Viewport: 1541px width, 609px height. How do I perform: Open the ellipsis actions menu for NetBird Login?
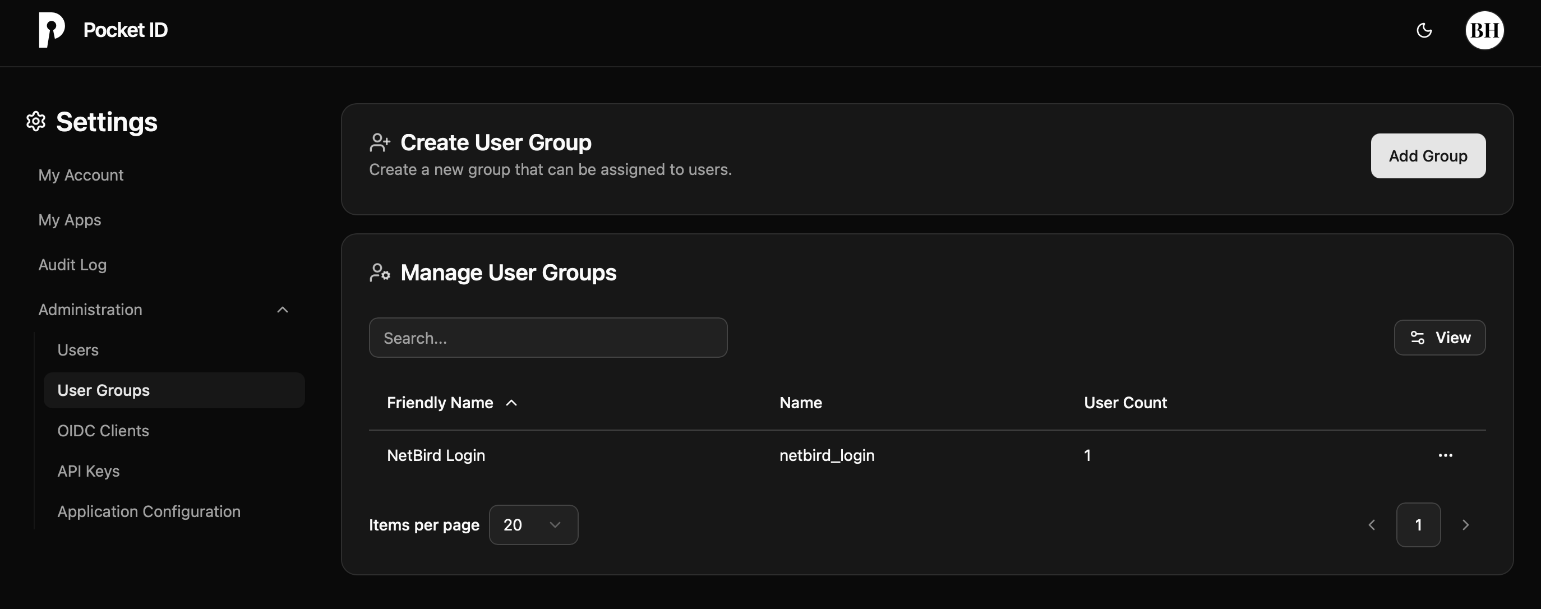pos(1446,455)
